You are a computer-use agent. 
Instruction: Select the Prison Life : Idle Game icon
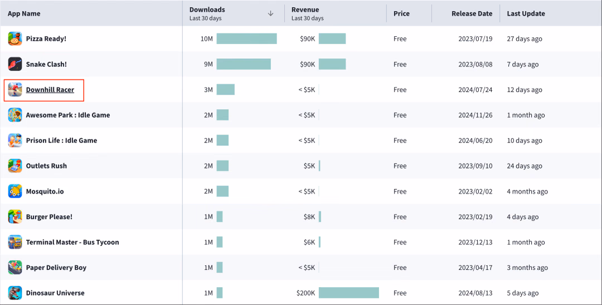[15, 140]
